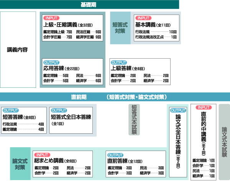Click the INPUT badge above 直前的中講義
This screenshot has width=230, height=182.
tap(203, 108)
